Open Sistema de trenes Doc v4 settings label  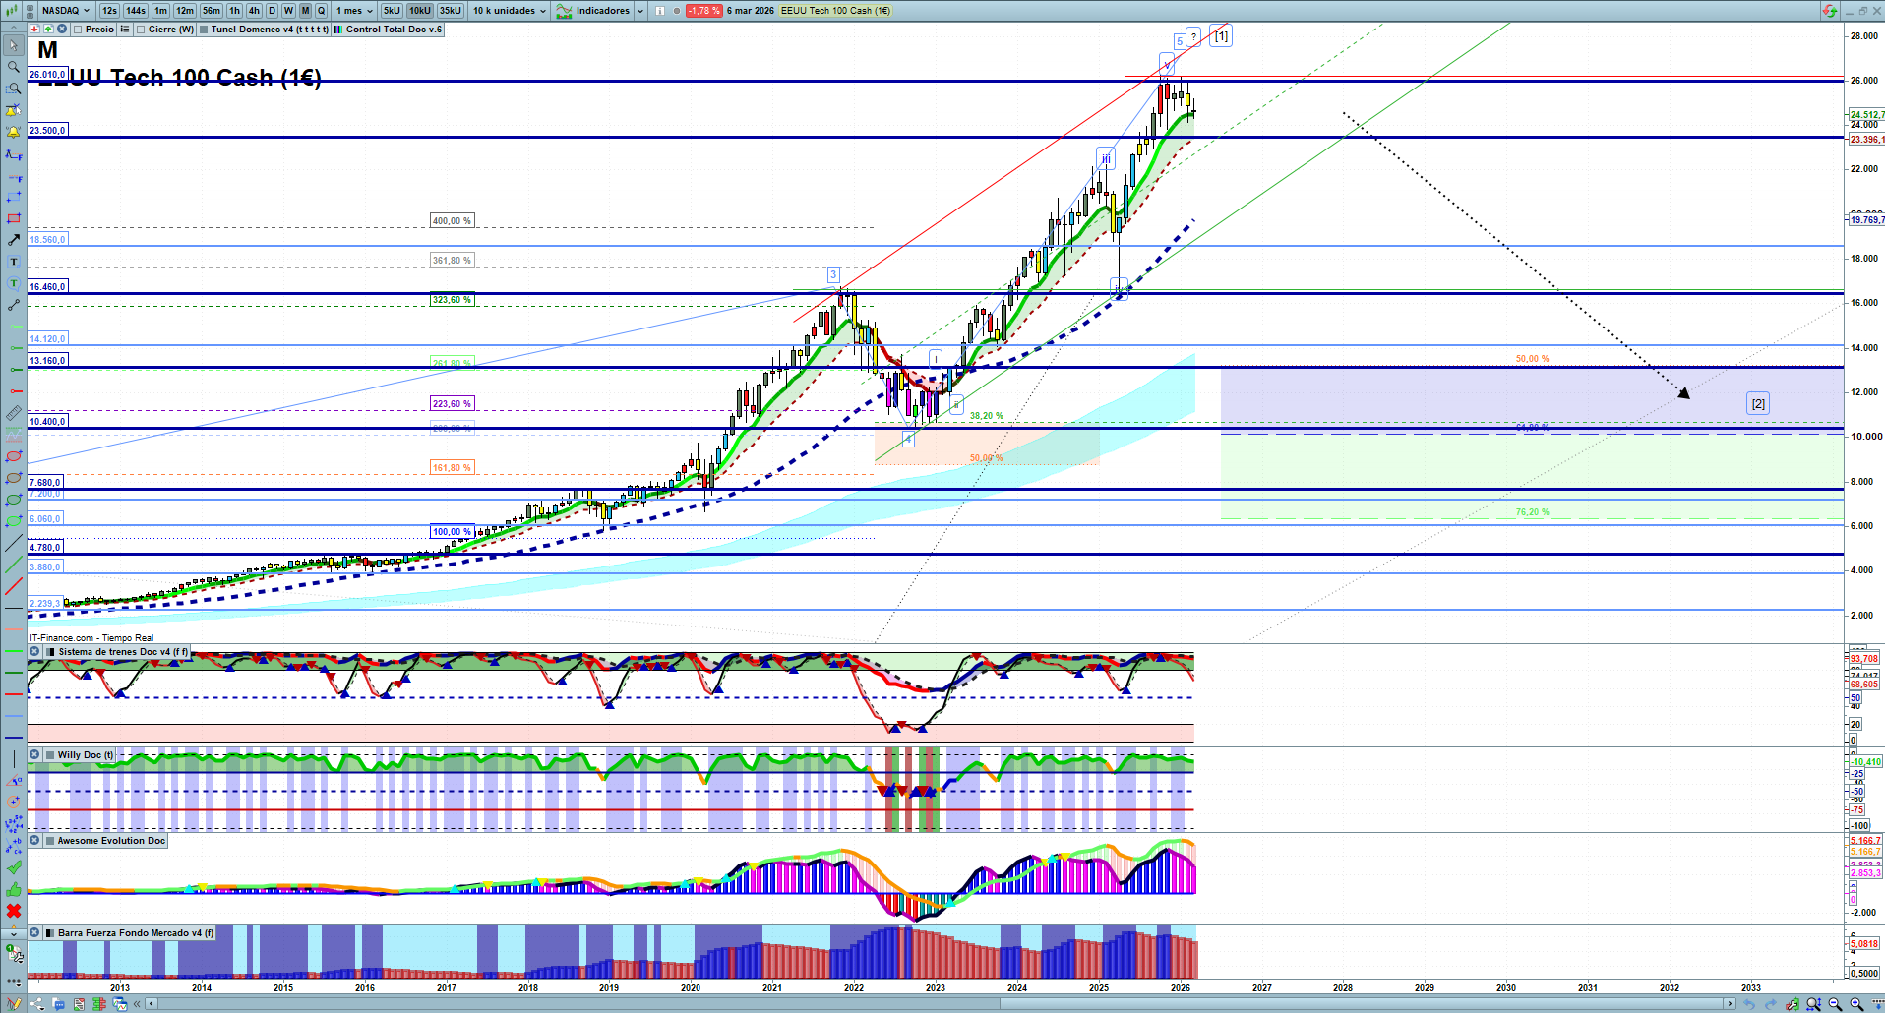coord(117,652)
